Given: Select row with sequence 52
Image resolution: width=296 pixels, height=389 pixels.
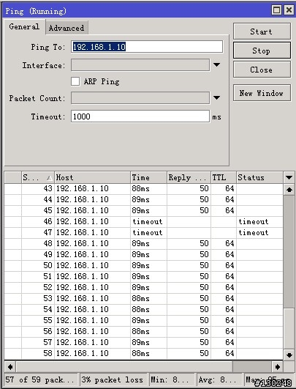Looking at the screenshot, I should pos(143,287).
